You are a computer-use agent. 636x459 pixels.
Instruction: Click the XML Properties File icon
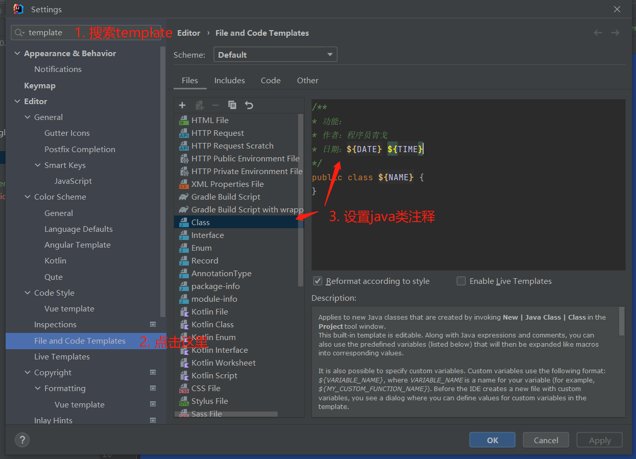tap(184, 184)
